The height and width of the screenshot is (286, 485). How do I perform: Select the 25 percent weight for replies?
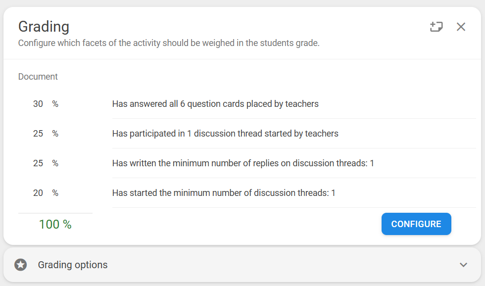38,163
